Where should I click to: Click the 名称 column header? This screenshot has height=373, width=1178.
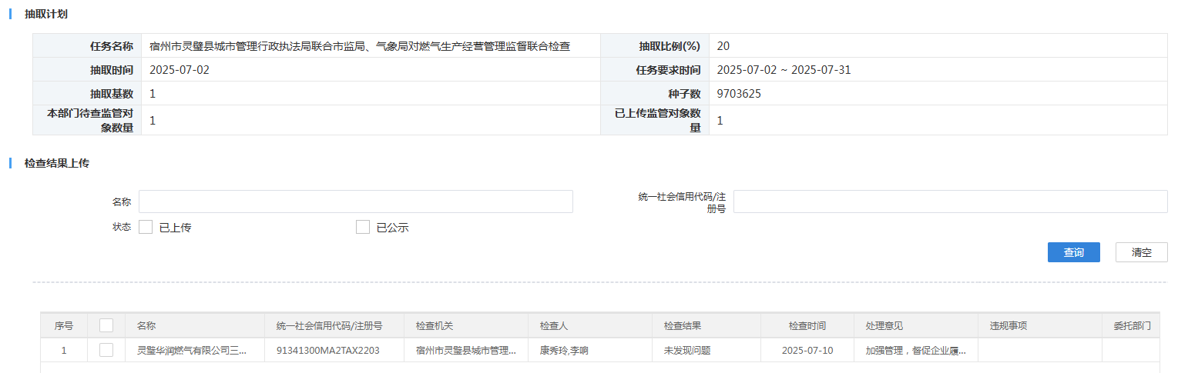[x=146, y=326]
